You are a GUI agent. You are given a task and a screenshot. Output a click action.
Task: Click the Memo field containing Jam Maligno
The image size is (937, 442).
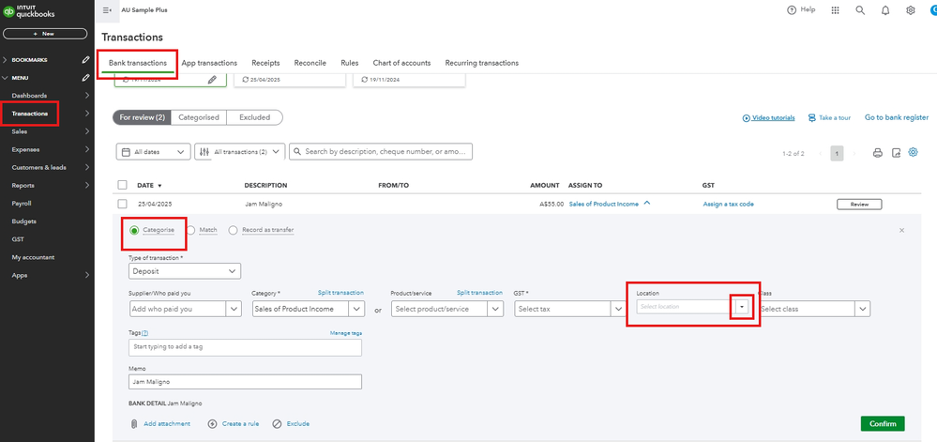point(245,382)
